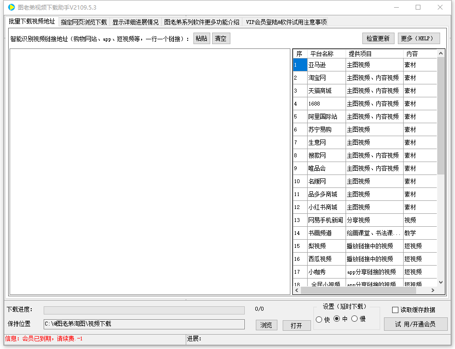This screenshot has height=349, width=455.
Task: Select the 书画频道 platform row
Action: [x=365, y=233]
